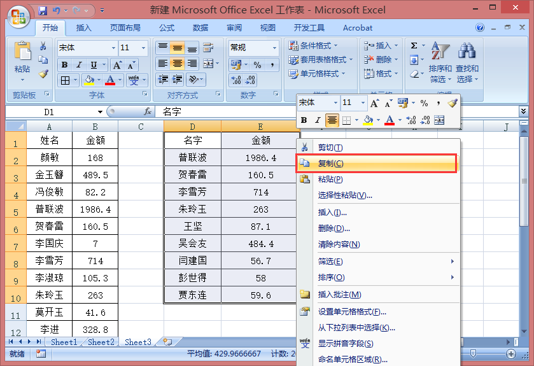The height and width of the screenshot is (366, 534).
Task: Click the red font color button in ribbon
Action: (110, 80)
